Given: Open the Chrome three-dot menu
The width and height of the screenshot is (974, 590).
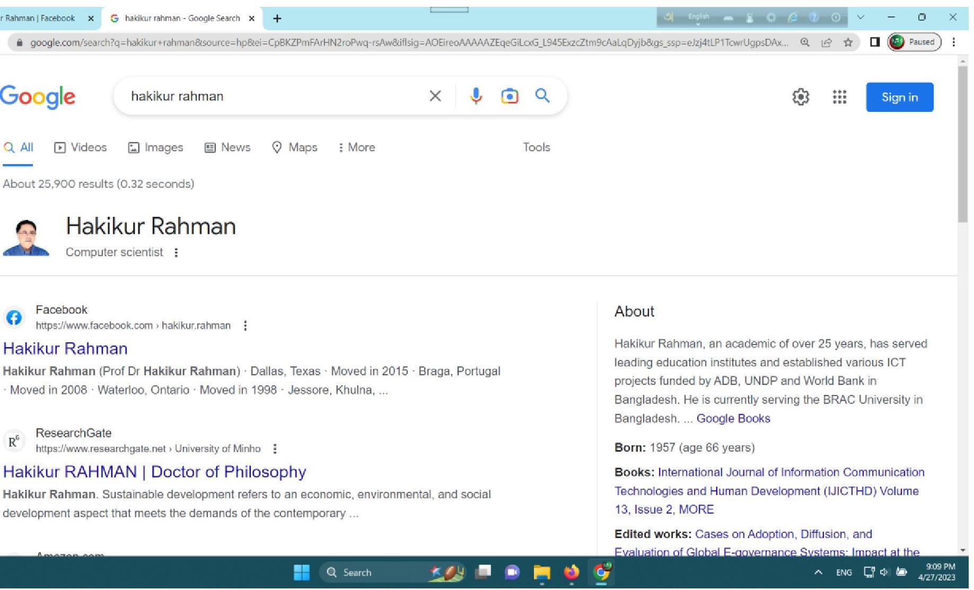Looking at the screenshot, I should pyautogui.click(x=953, y=42).
